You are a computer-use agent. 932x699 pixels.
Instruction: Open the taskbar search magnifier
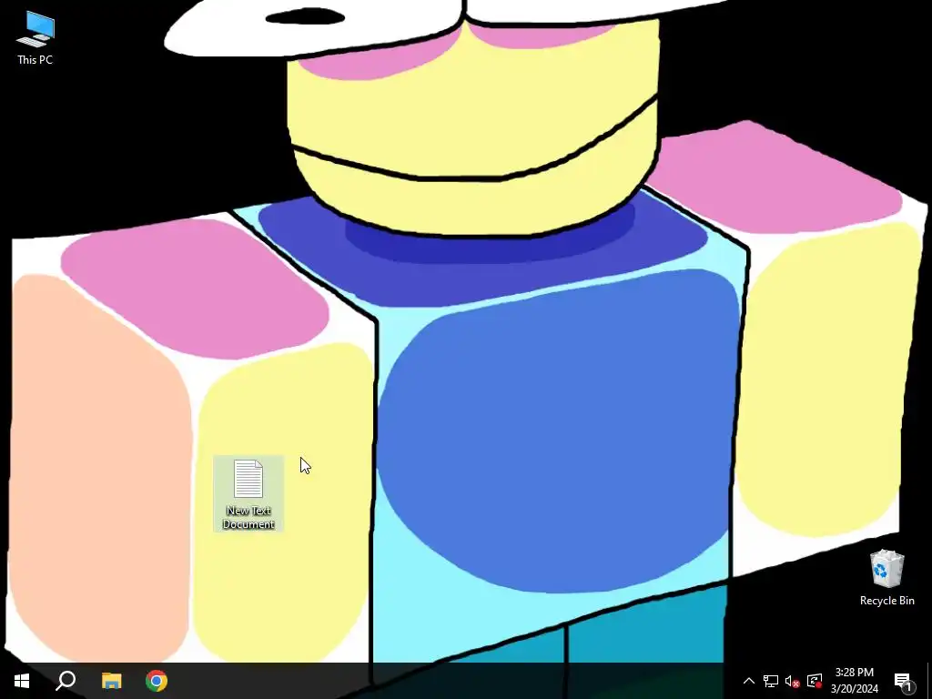click(x=66, y=681)
